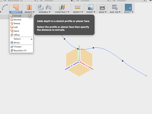
Task: Choose Mirror from the Create menu
Action: (x=21, y=43)
